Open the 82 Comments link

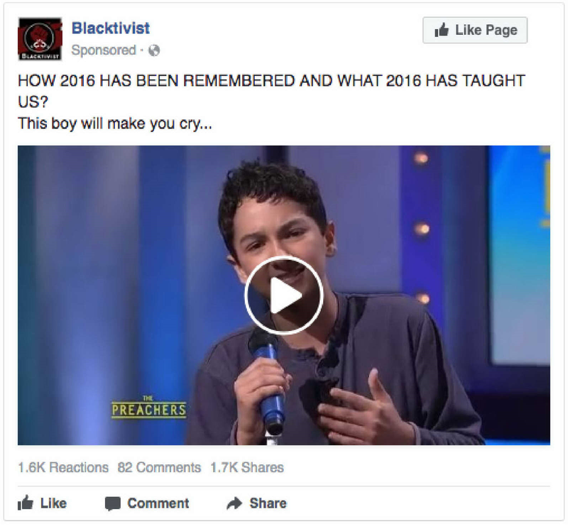click(159, 467)
